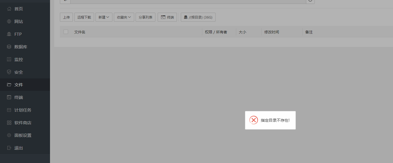Open the FTP sidebar icon
Viewport: 393px width, 163px height.
point(9,34)
